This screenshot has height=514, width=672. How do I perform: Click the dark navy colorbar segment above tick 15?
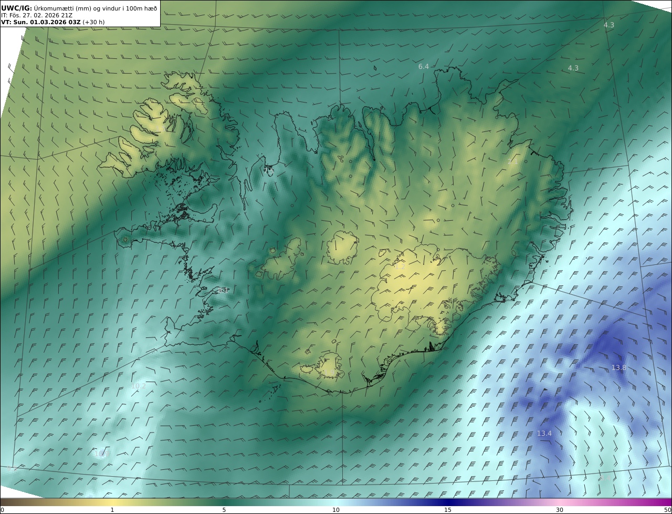[x=448, y=502]
